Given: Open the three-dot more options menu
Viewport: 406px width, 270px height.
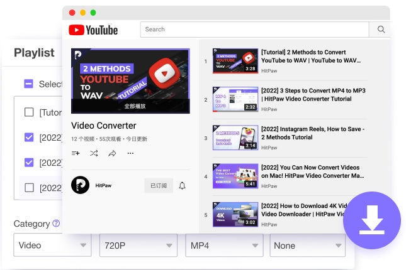Looking at the screenshot, I should pos(130,153).
